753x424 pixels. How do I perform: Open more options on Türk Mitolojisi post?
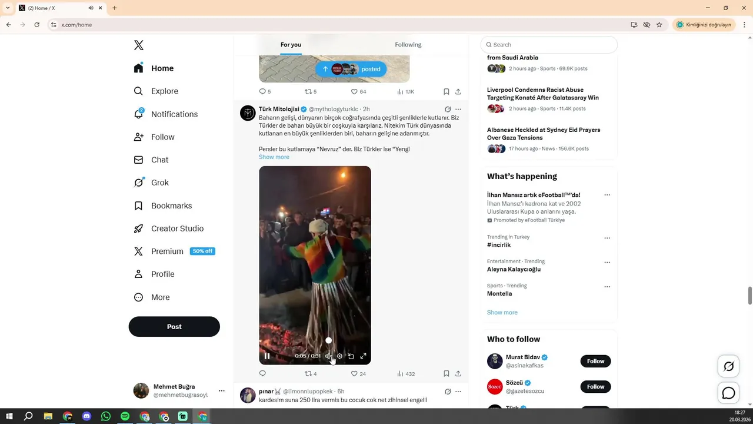458,109
